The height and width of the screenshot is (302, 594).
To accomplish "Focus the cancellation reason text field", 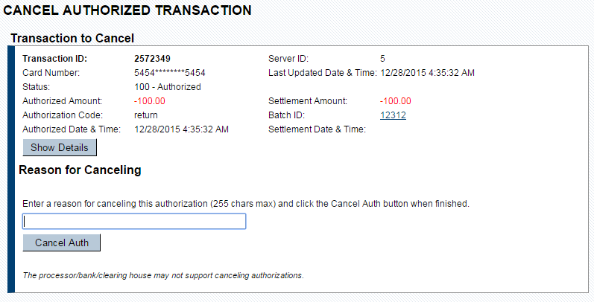I will tap(134, 221).
